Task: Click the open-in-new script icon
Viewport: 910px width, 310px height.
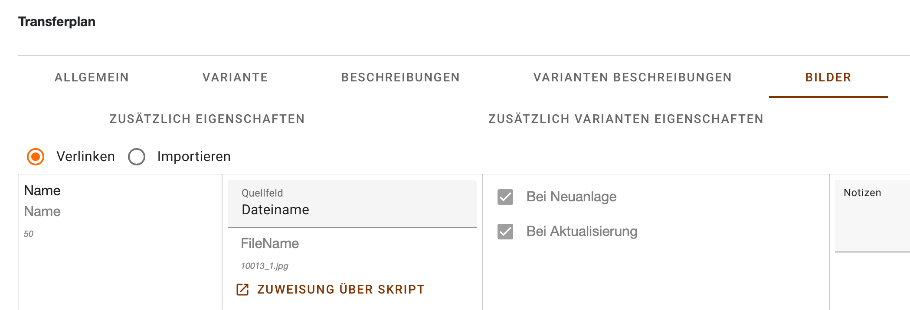Action: 242,290
